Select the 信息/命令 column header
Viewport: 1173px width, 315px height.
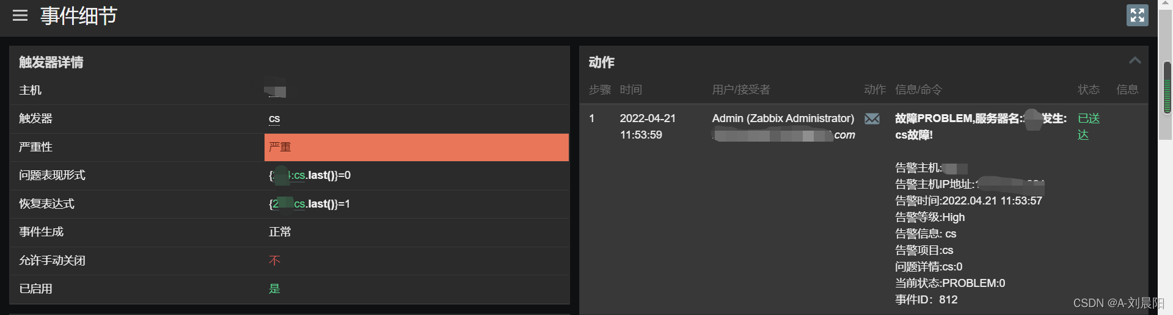click(918, 90)
